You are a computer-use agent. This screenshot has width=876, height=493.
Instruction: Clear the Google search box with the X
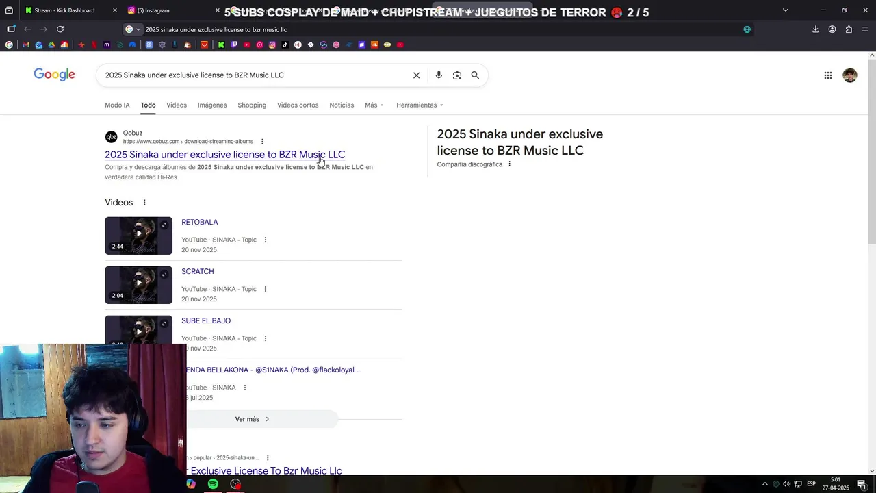point(416,75)
